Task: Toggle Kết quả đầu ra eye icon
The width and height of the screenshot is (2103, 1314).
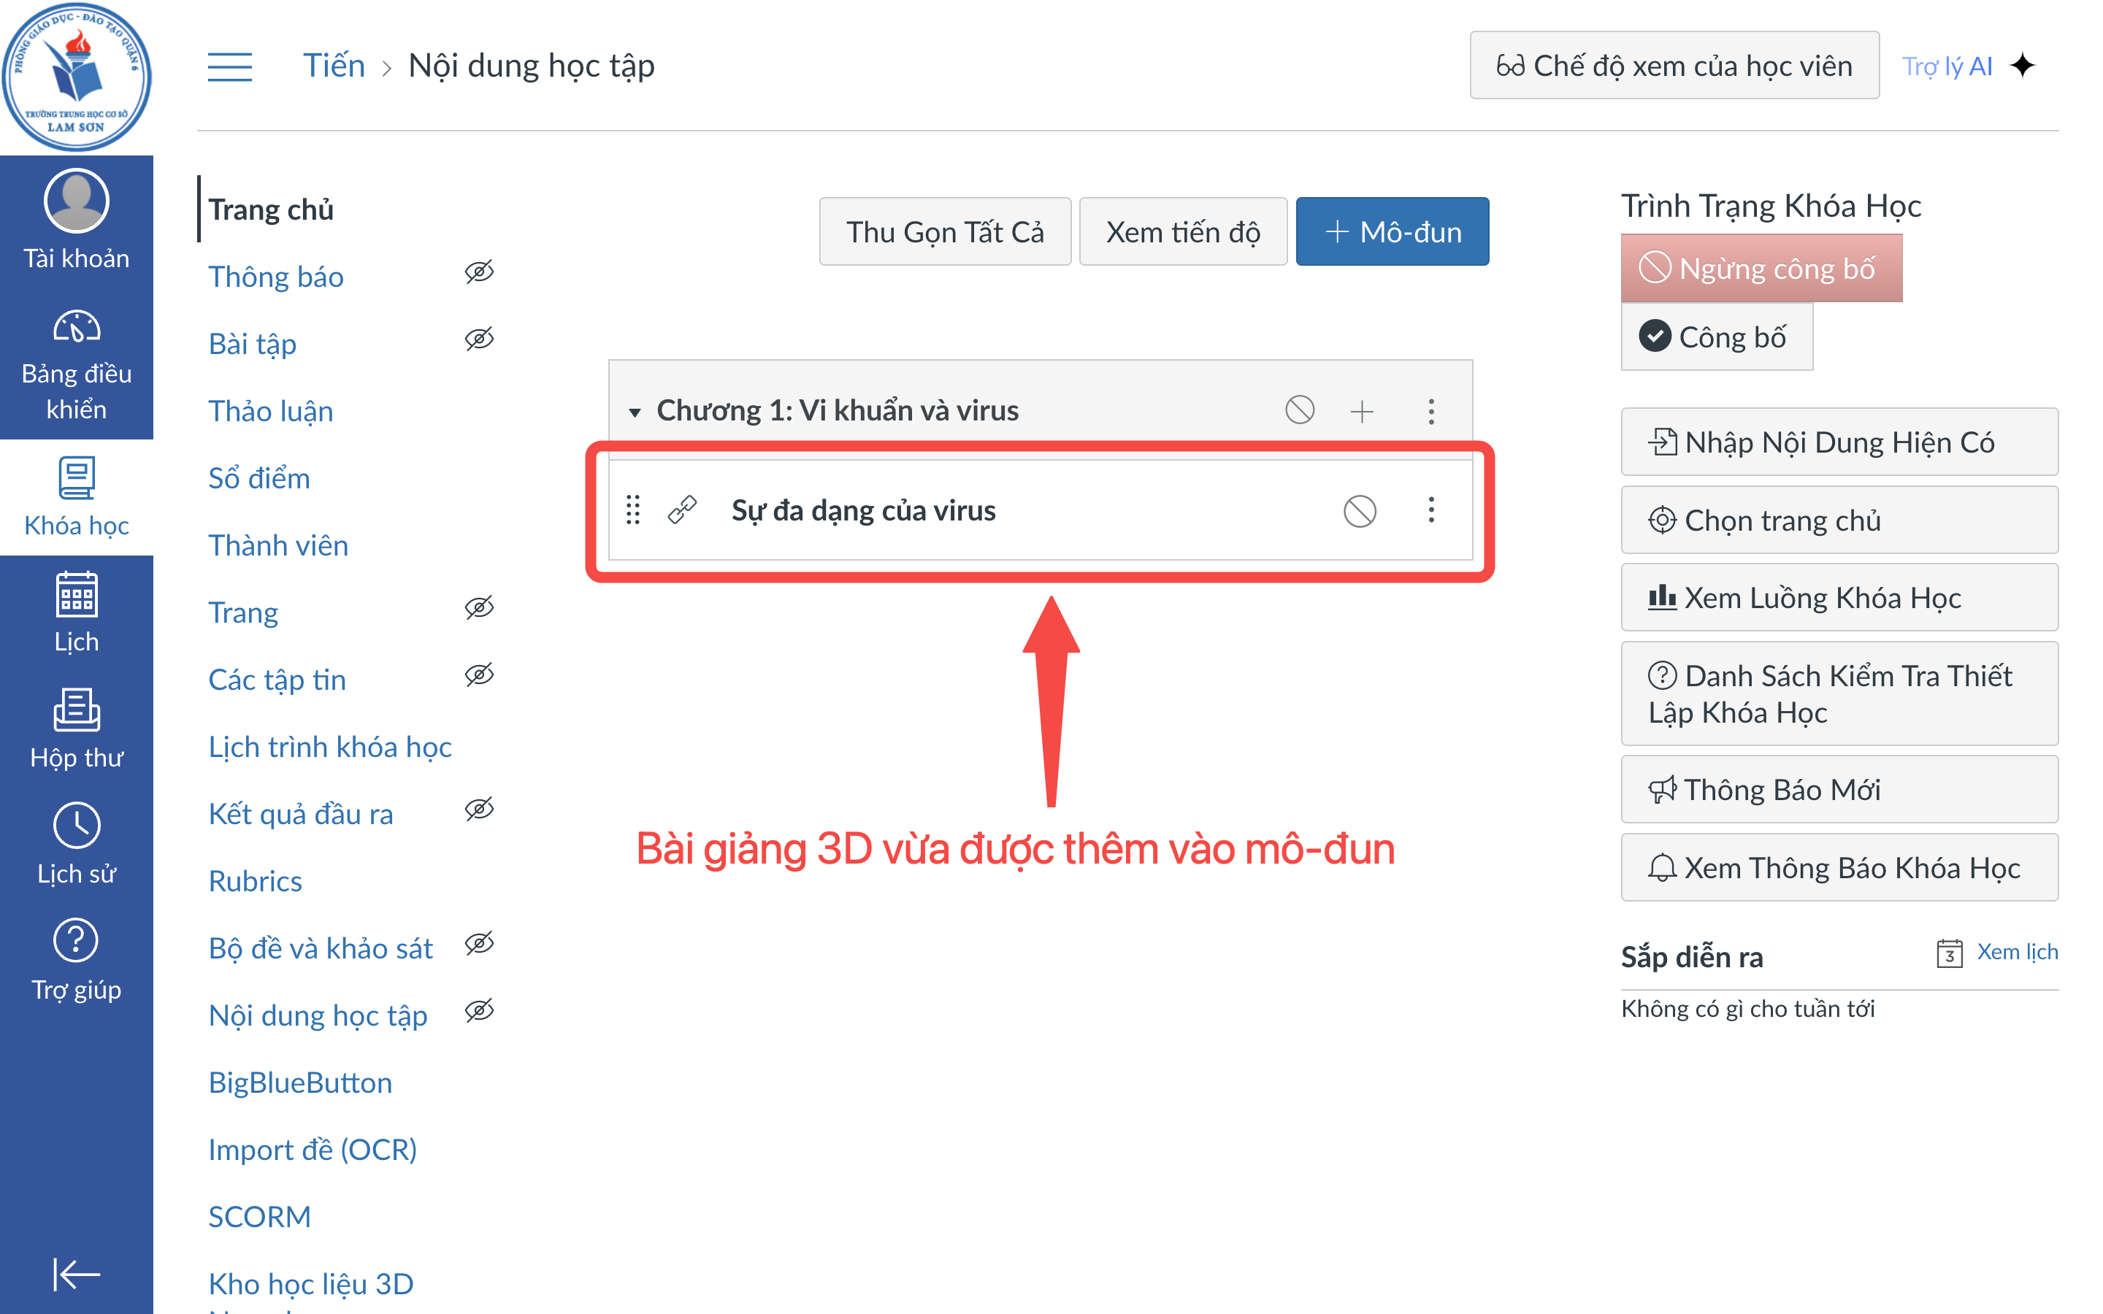Action: 479,809
